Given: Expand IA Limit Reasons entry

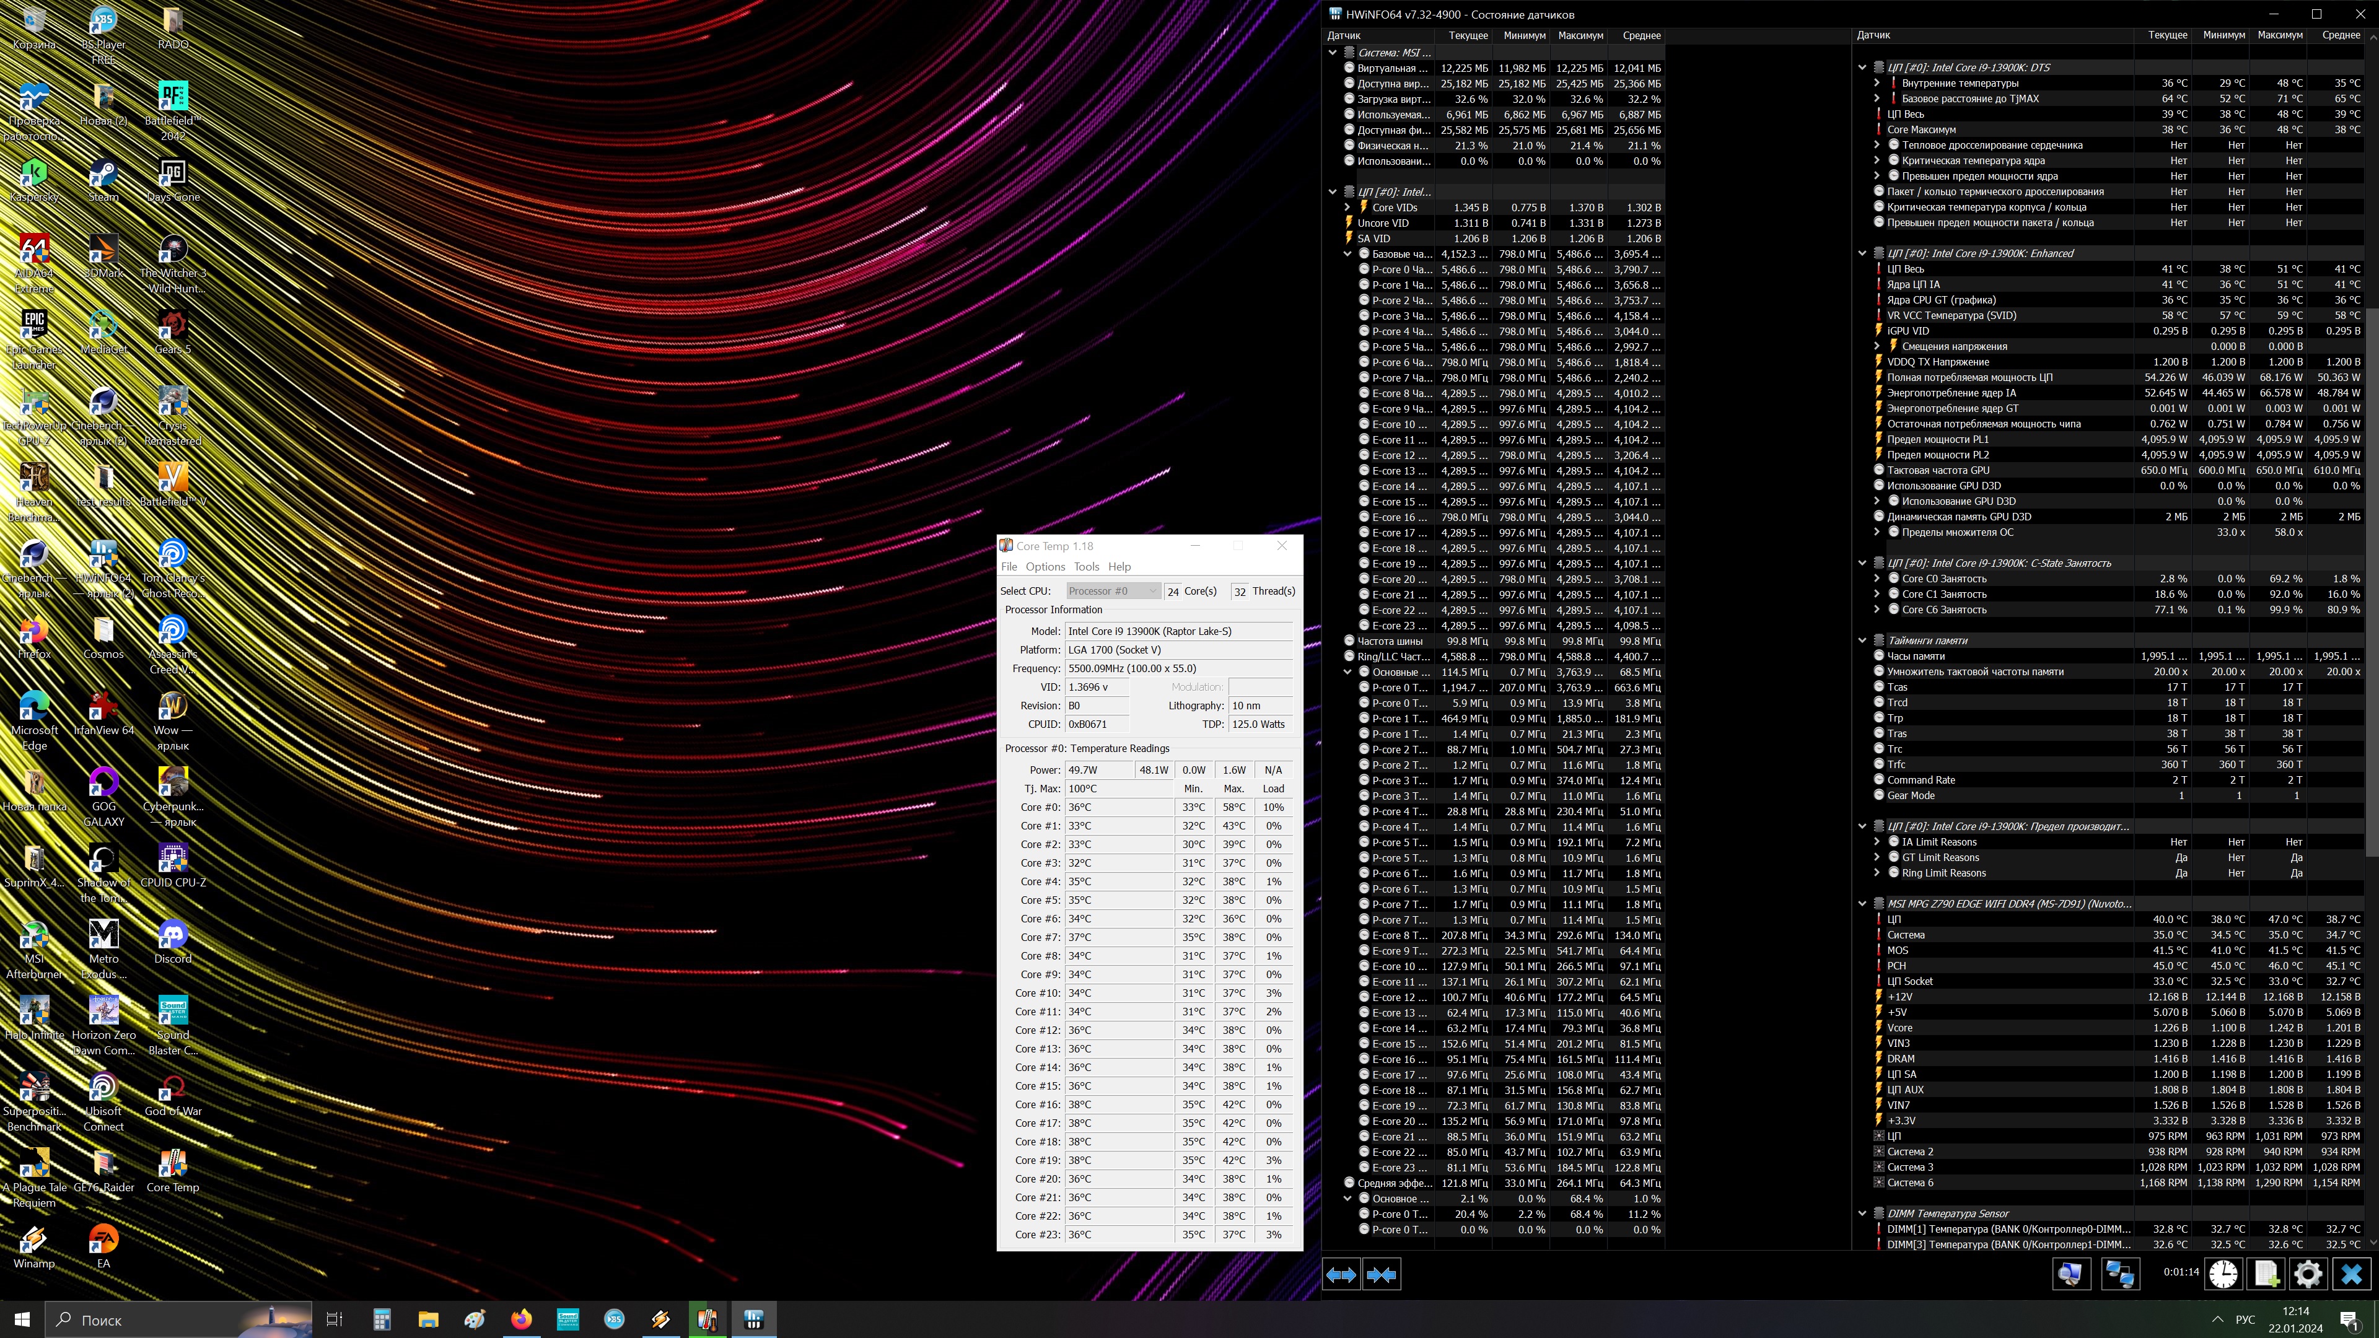Looking at the screenshot, I should click(x=1877, y=841).
